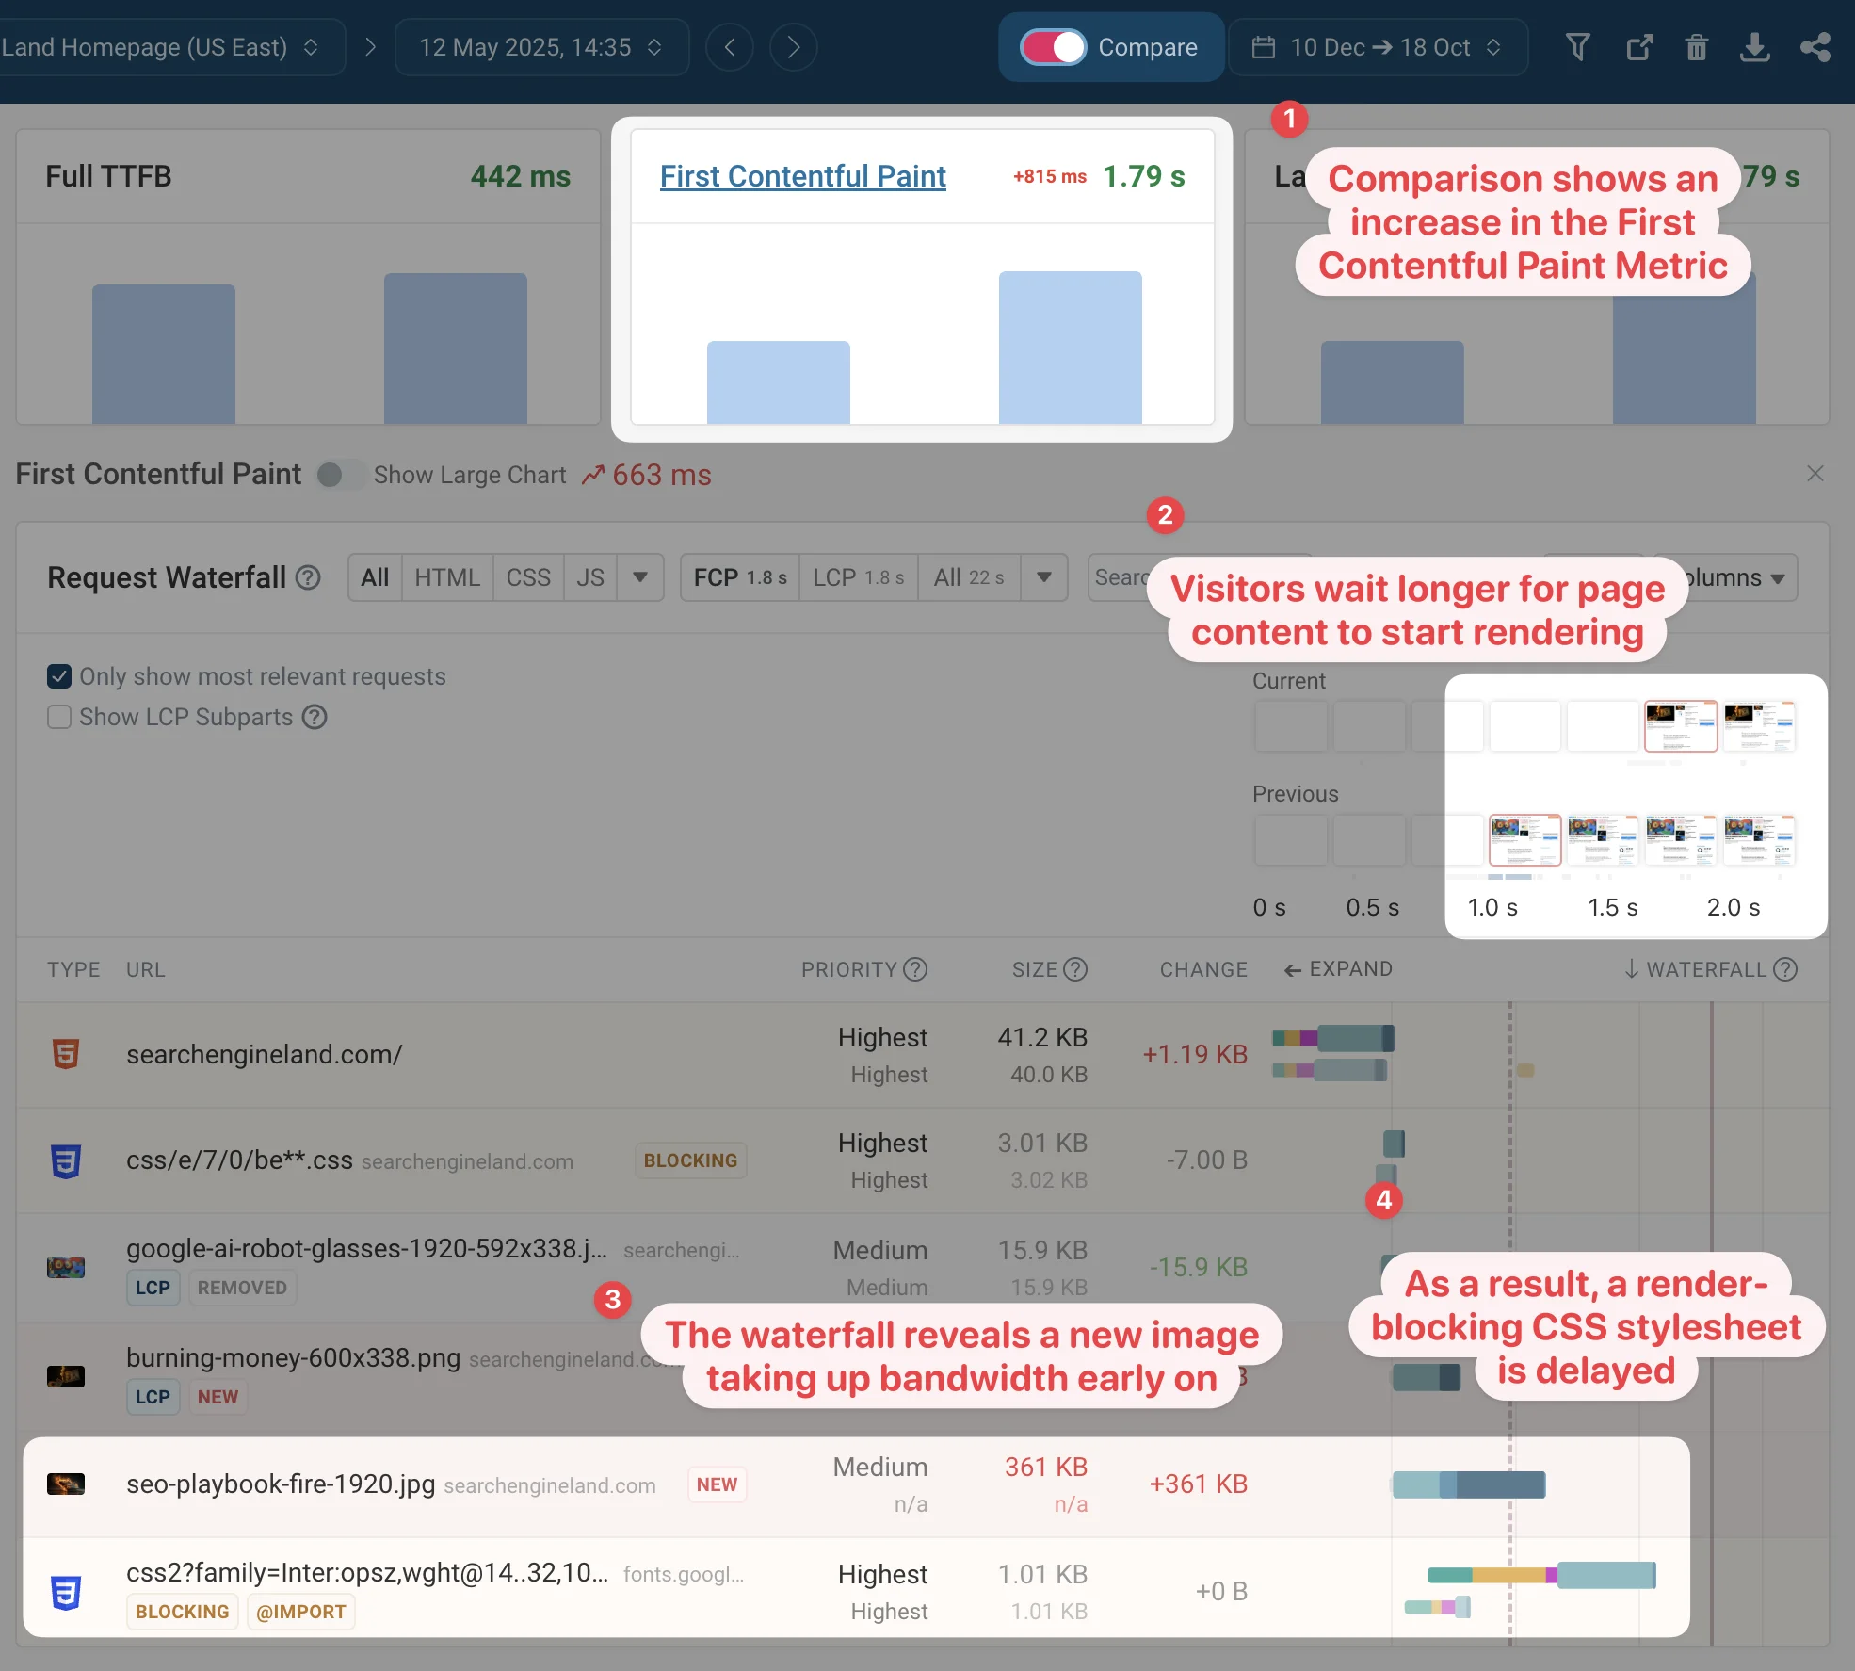
Task: Enable the Show Large Chart switch
Action: (x=340, y=475)
